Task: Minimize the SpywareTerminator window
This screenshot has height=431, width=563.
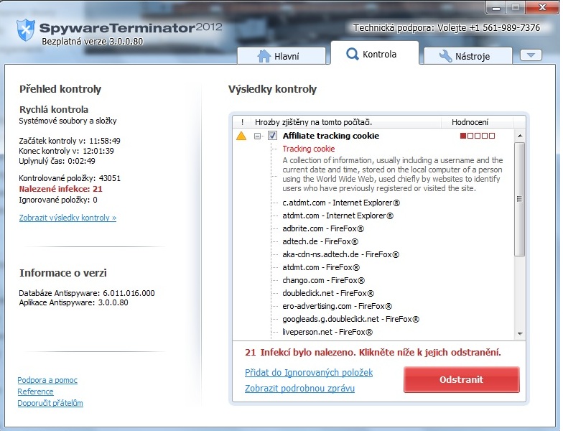Action: (x=496, y=7)
